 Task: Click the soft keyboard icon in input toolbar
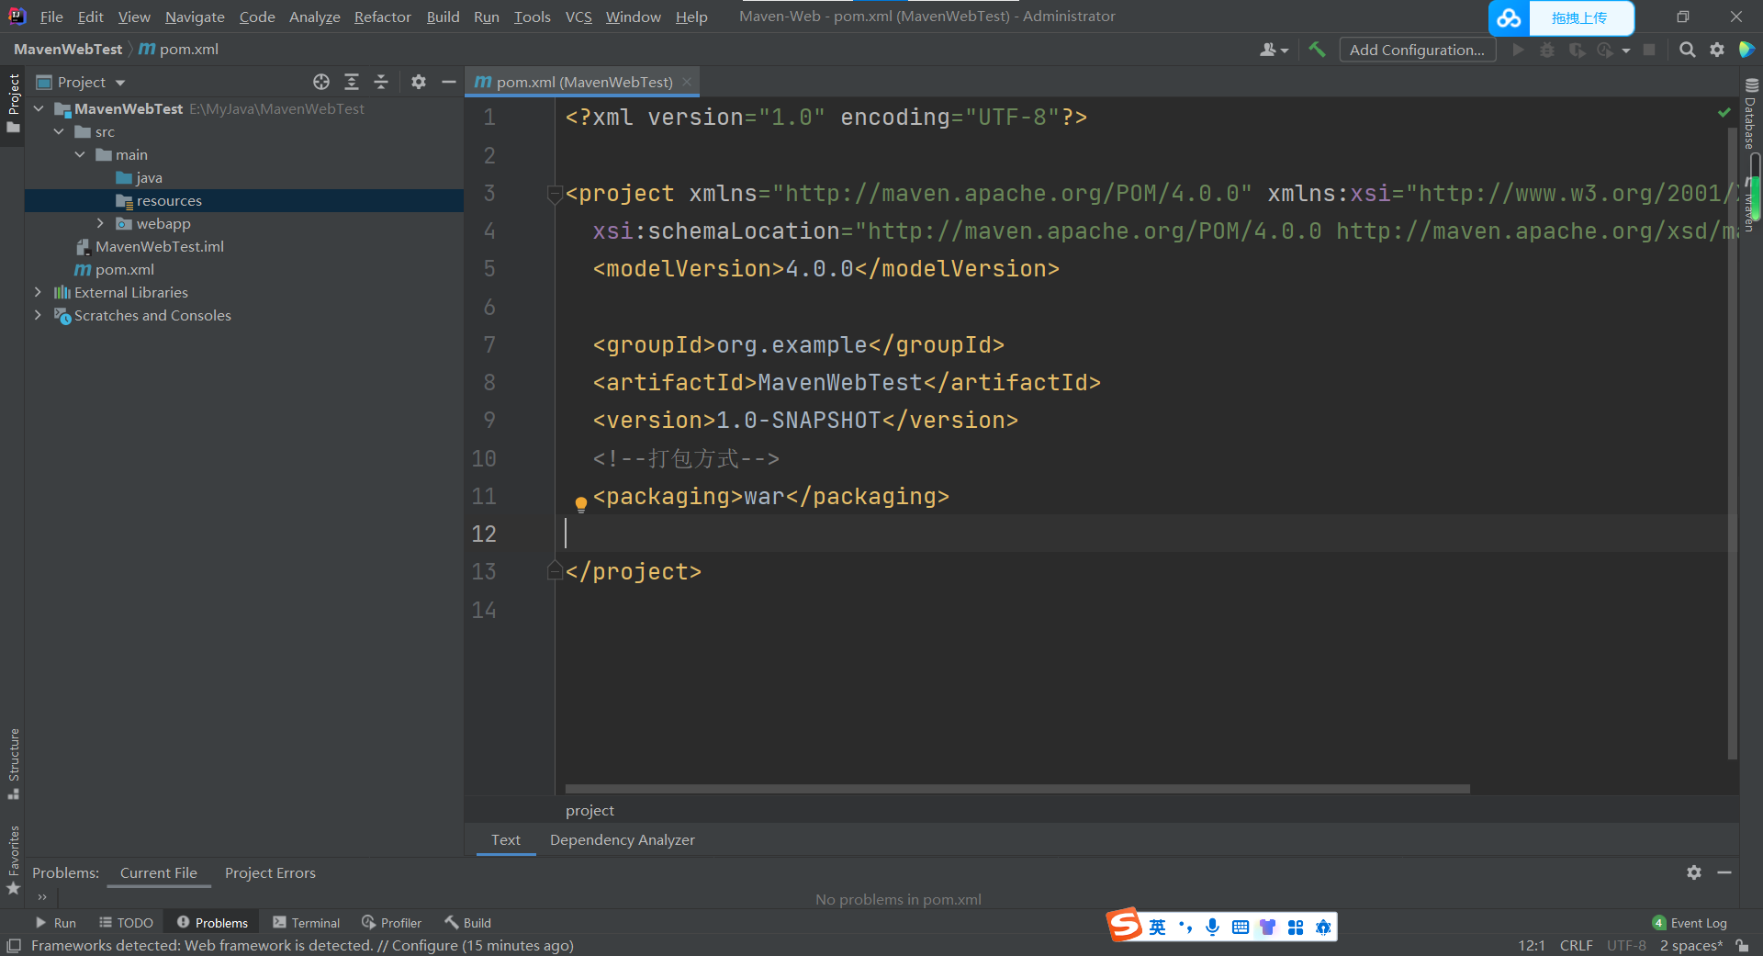1240,927
